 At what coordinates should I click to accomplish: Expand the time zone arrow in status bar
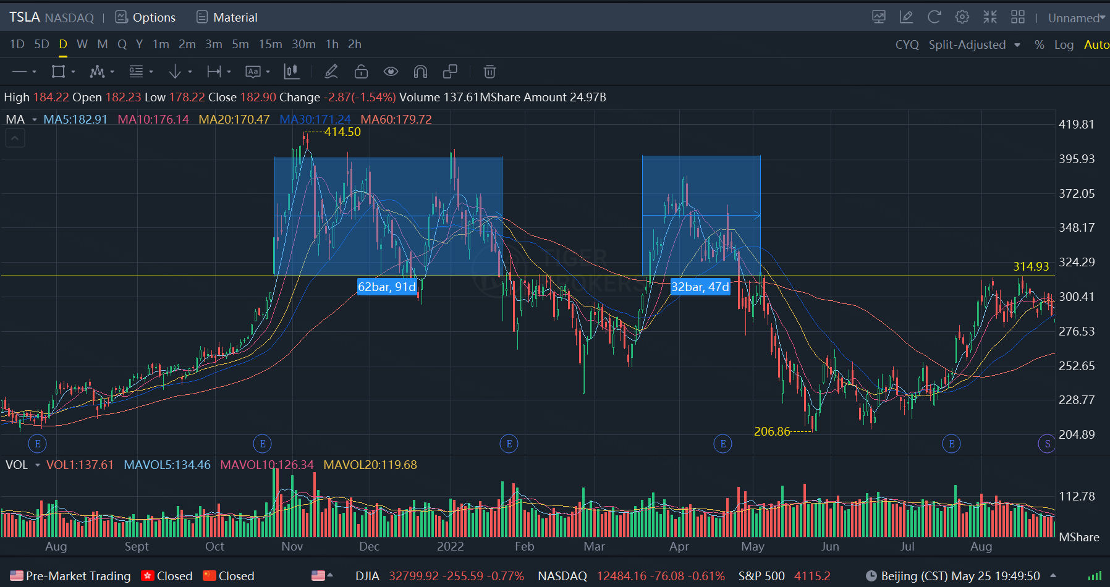point(1053,575)
